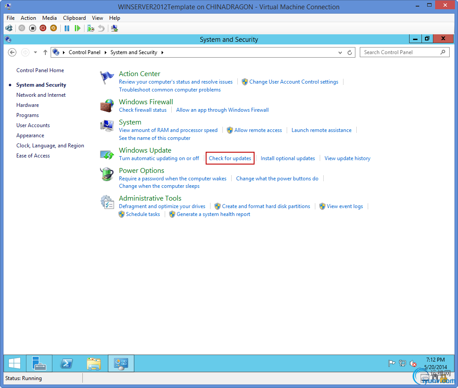The width and height of the screenshot is (458, 388).
Task: Expand the System and Security breadcrumb arrow
Action: pos(163,52)
